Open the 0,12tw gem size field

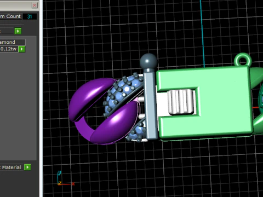pyautogui.click(x=9, y=49)
